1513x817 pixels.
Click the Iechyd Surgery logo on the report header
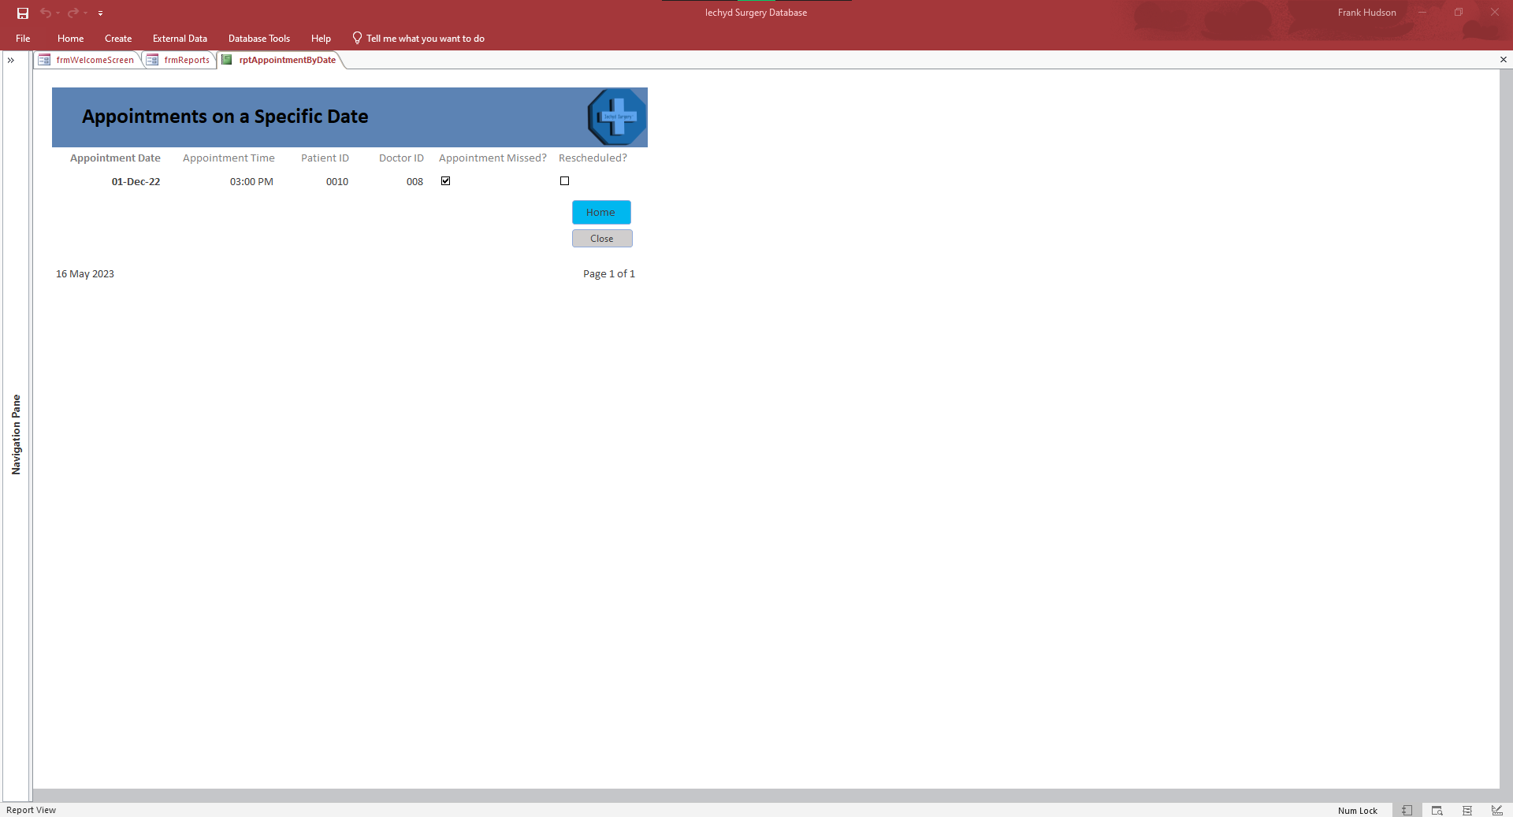(616, 117)
